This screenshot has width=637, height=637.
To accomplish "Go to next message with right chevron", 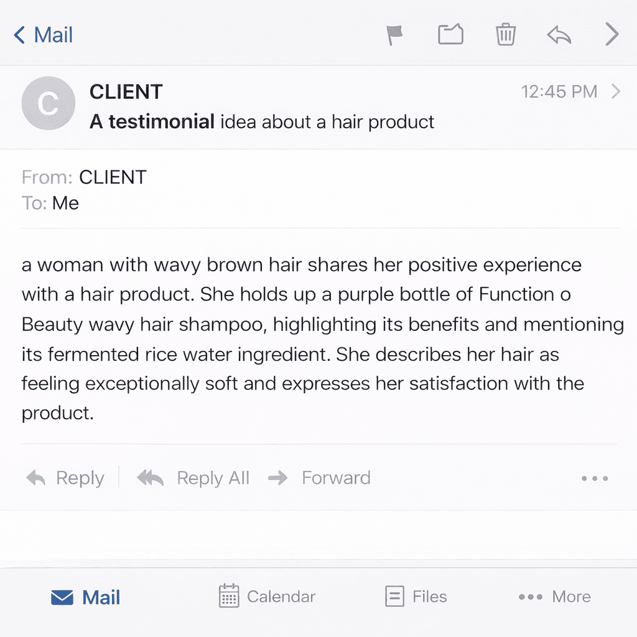I will [x=612, y=34].
